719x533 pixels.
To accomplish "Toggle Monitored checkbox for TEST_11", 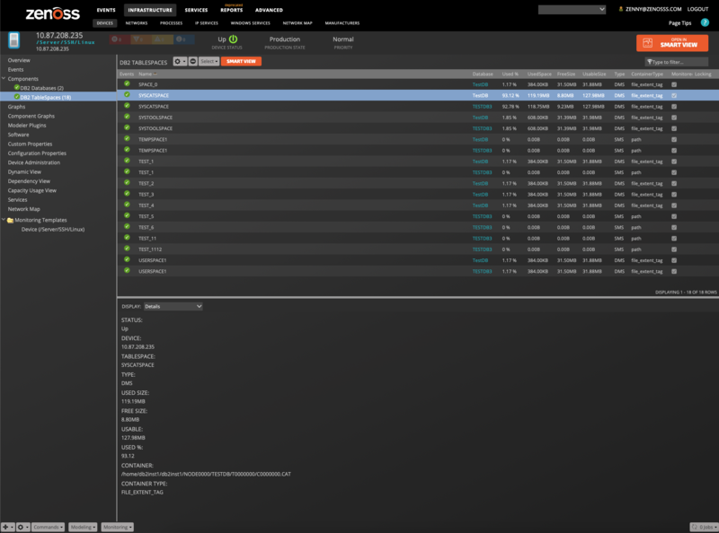I will click(674, 239).
